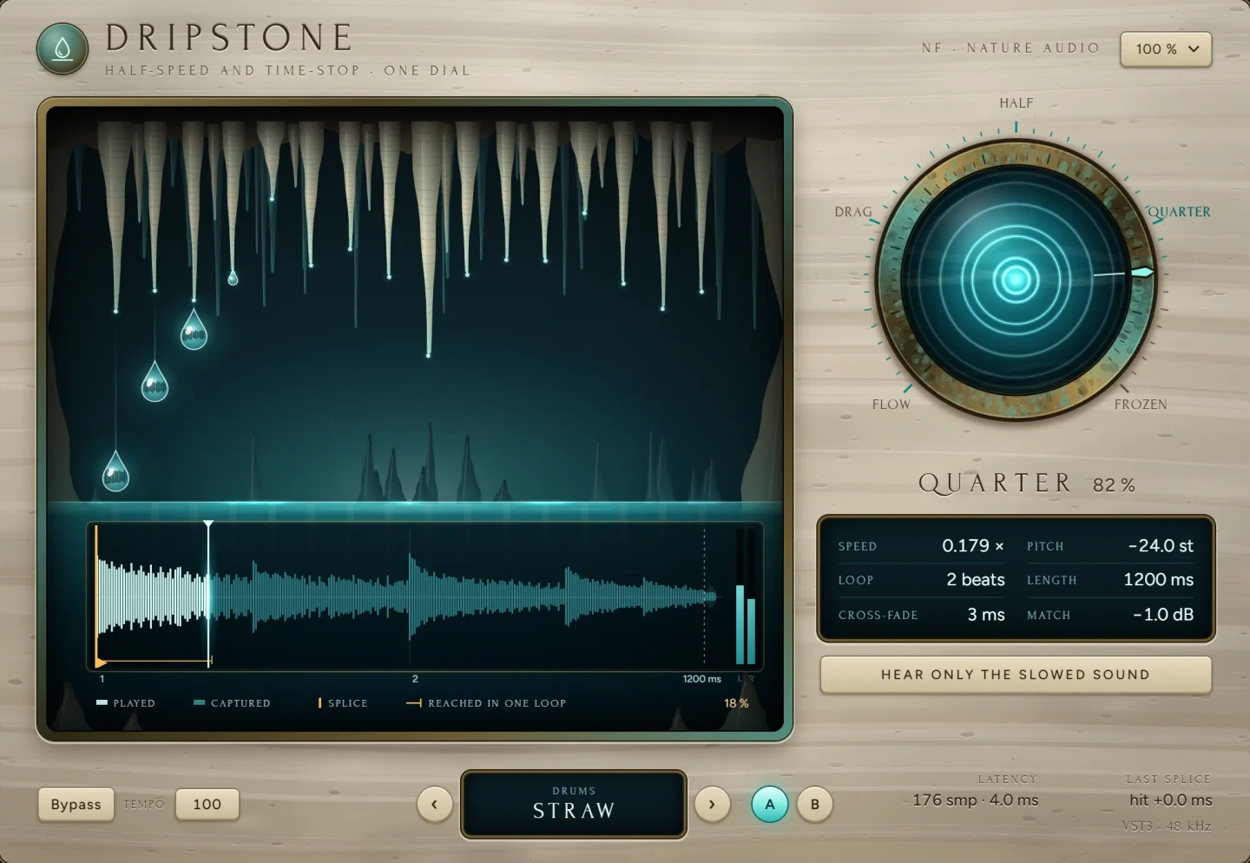1250x863 pixels.
Task: Click the center of the main dial
Action: (1016, 280)
